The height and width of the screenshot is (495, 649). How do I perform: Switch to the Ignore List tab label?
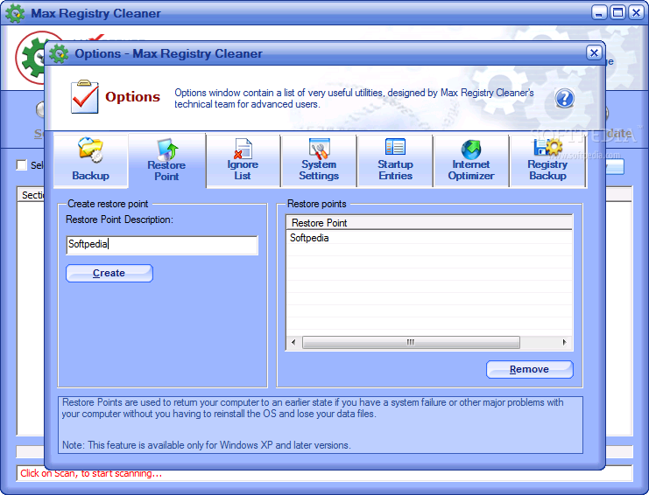click(x=243, y=170)
